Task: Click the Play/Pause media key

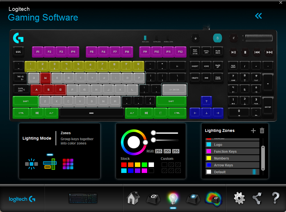Action: pos(234,52)
